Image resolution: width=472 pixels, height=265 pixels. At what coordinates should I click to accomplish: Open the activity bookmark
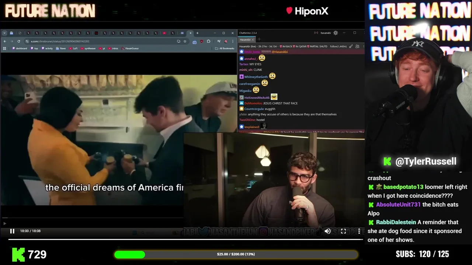tap(47, 48)
